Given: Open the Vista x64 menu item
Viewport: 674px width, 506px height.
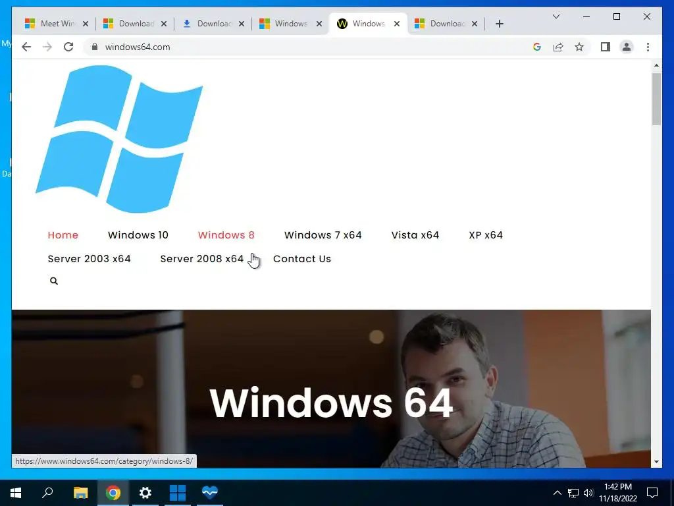Looking at the screenshot, I should pyautogui.click(x=415, y=235).
